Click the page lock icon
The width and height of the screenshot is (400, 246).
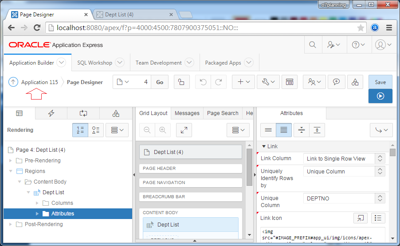click(x=182, y=82)
